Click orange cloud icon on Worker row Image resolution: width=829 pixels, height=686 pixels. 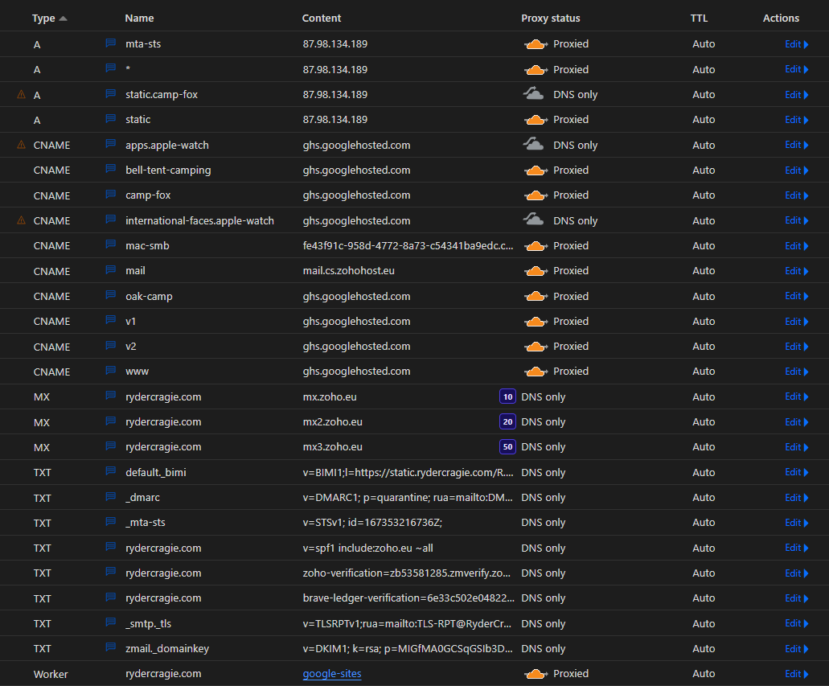[x=536, y=674]
